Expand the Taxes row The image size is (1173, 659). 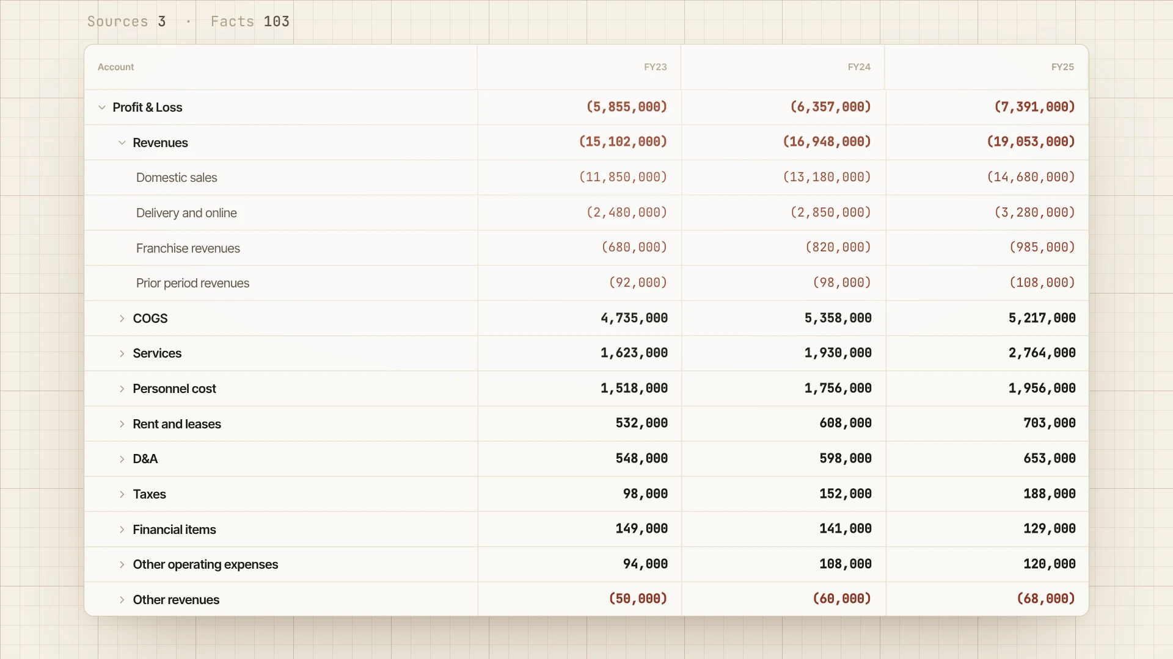122,494
